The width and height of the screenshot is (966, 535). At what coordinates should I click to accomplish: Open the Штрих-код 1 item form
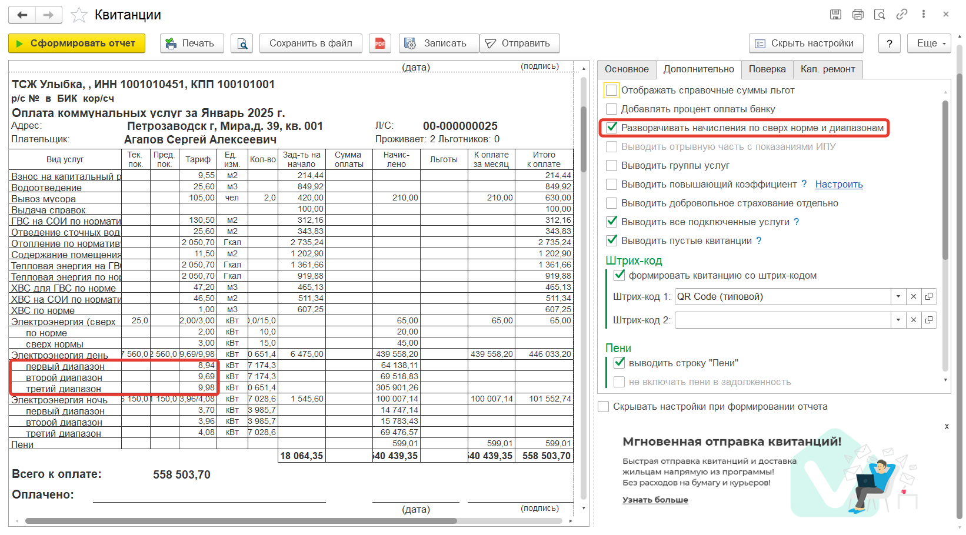[x=929, y=297]
